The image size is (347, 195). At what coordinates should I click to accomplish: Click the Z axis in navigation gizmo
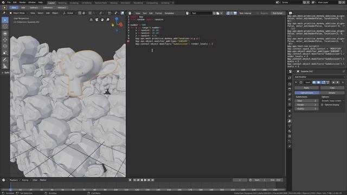click(117, 19)
